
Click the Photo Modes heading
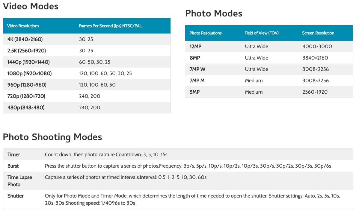click(214, 13)
